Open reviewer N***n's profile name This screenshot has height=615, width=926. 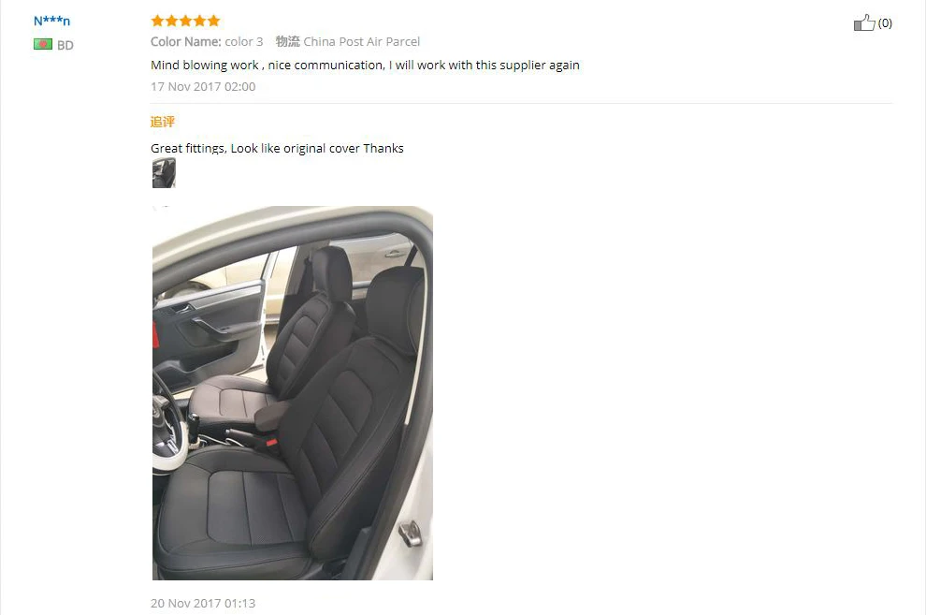coord(52,21)
